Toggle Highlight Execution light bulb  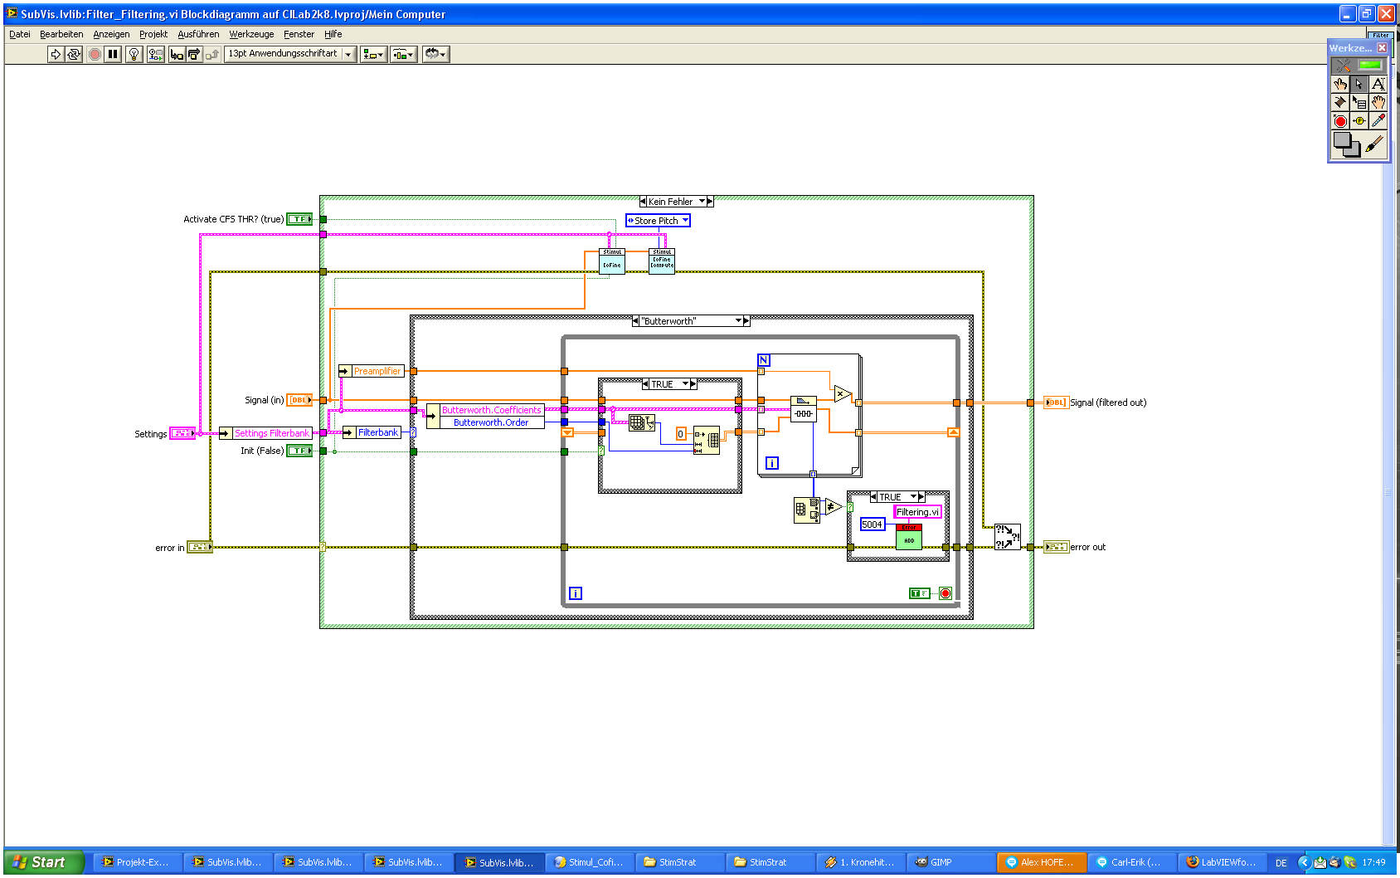(134, 54)
